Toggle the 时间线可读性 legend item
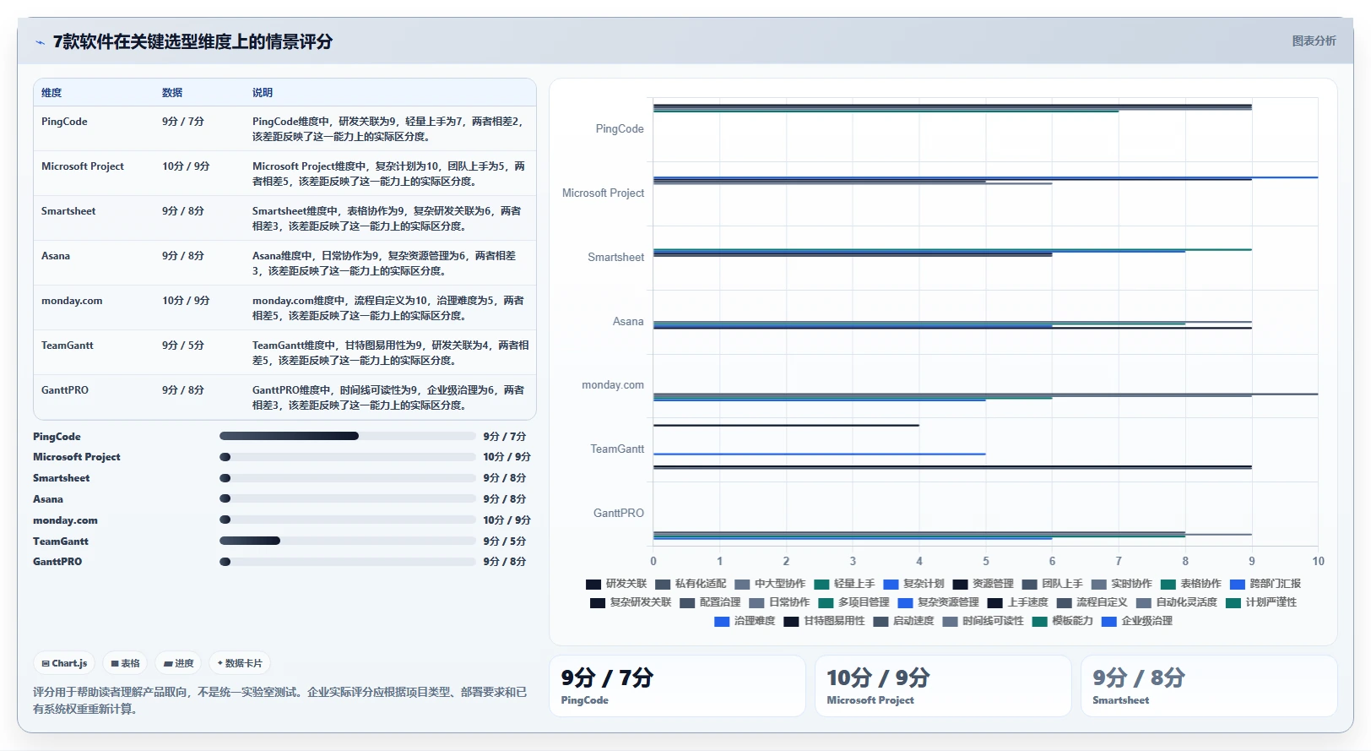The width and height of the screenshot is (1371, 751). (983, 621)
